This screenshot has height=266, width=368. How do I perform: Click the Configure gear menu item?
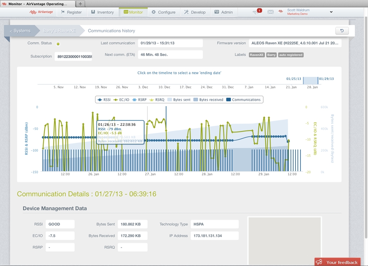[163, 12]
